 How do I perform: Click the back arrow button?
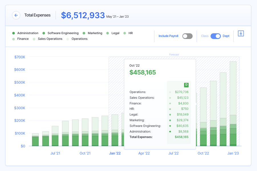(16, 15)
